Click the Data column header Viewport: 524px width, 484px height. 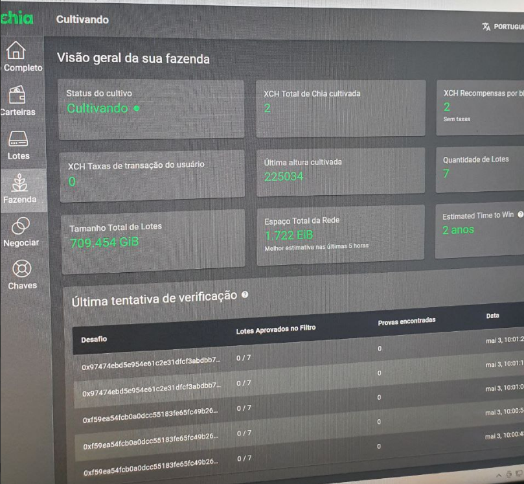[x=493, y=316]
